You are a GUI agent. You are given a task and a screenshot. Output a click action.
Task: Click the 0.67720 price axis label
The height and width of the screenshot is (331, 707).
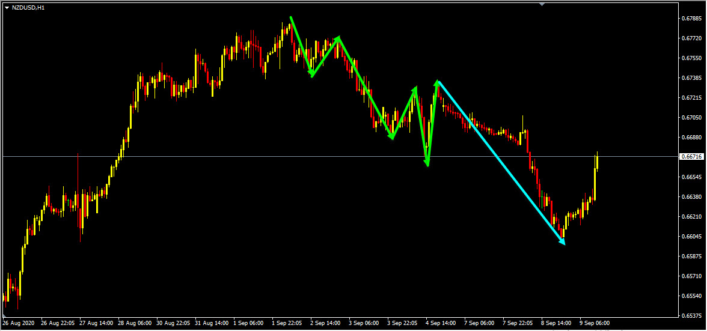tap(691, 38)
